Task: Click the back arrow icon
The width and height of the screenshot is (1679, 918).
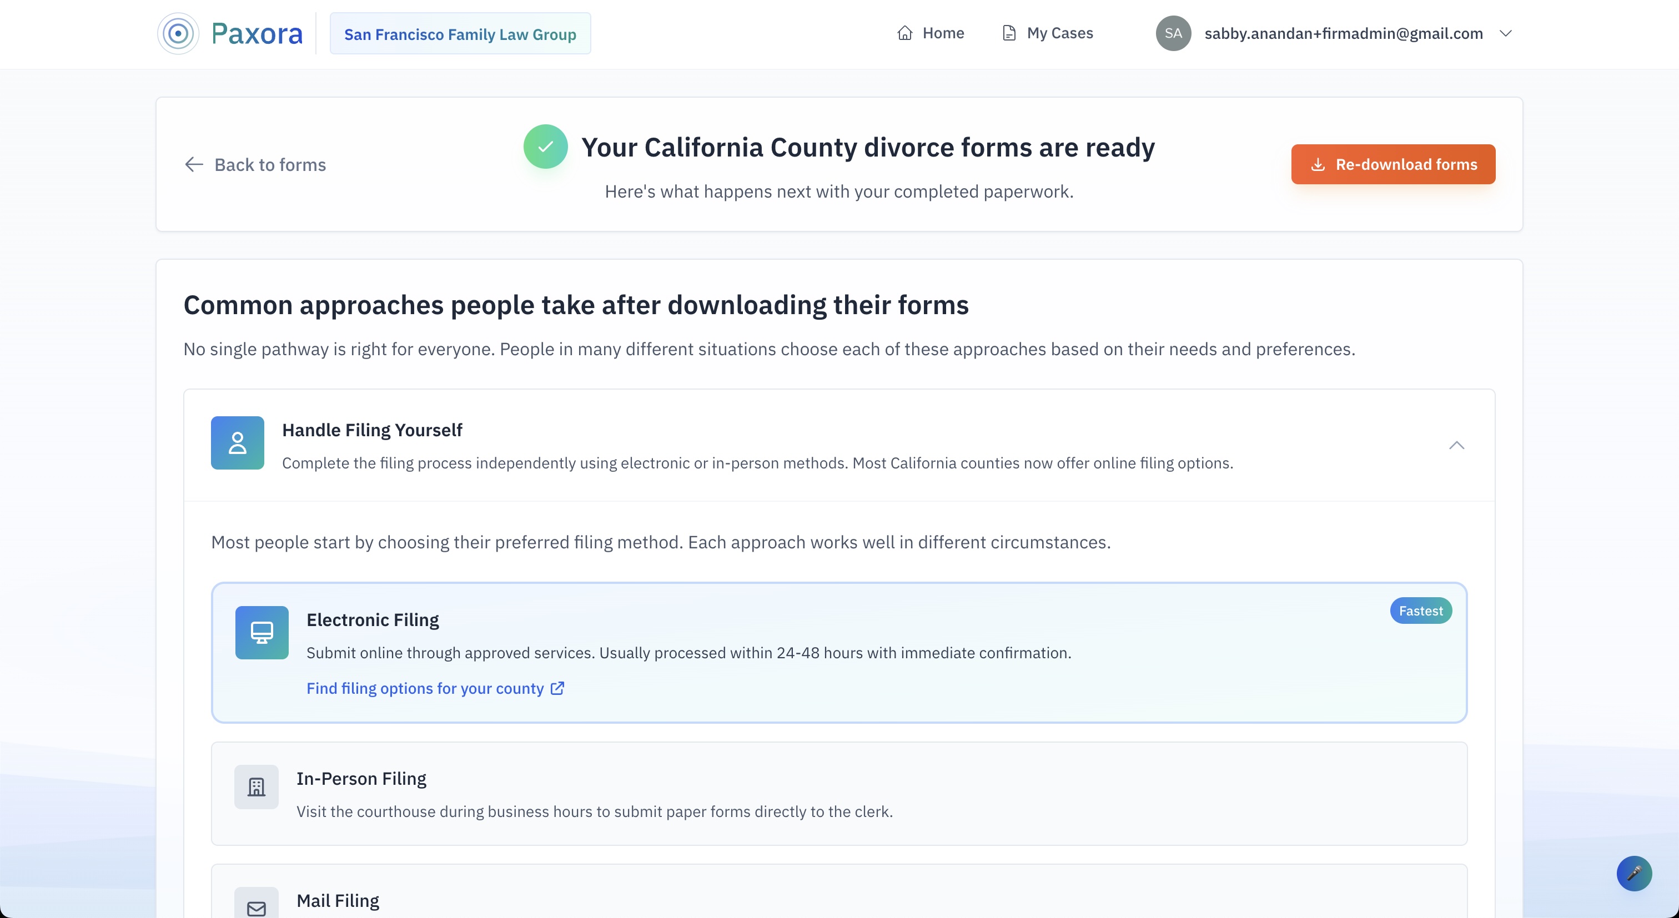Action: click(x=194, y=164)
